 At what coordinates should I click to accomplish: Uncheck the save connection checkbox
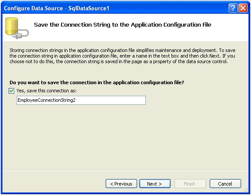coord(11,91)
